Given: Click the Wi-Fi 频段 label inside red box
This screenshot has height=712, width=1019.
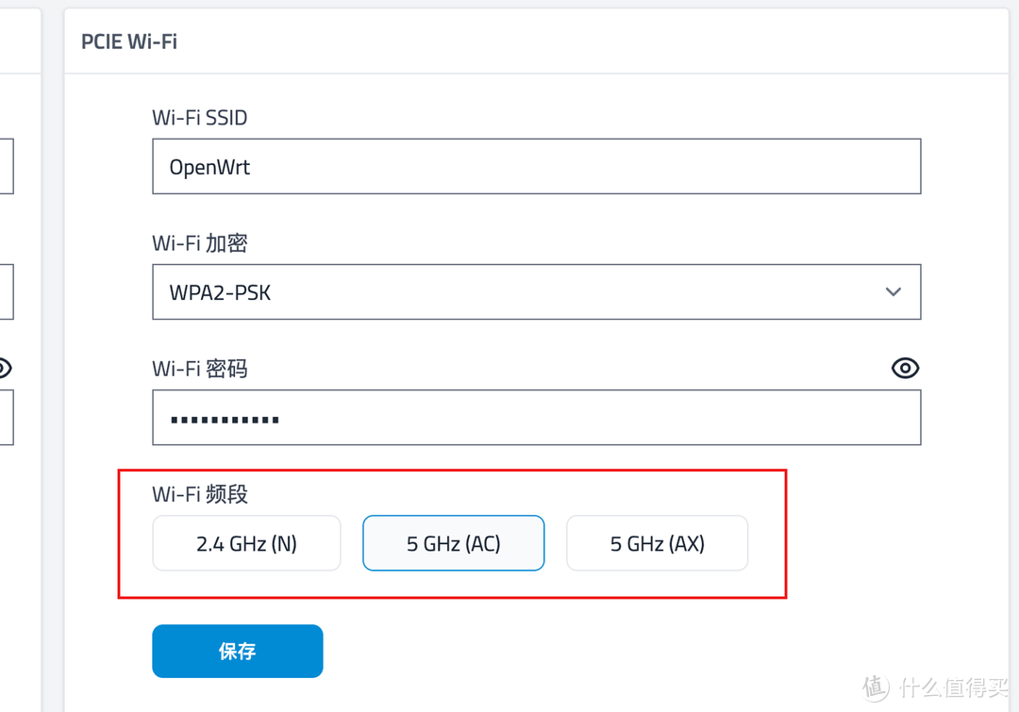Looking at the screenshot, I should tap(199, 493).
